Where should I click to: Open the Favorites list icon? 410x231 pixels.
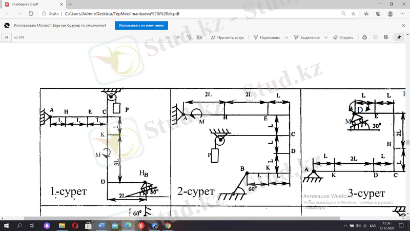tap(366, 14)
